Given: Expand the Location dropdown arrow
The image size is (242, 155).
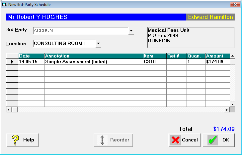Looking at the screenshot, I should coord(98,44).
